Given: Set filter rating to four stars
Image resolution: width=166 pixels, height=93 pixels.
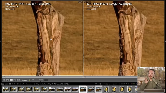Looking at the screenshot, I should [x=126, y=84].
